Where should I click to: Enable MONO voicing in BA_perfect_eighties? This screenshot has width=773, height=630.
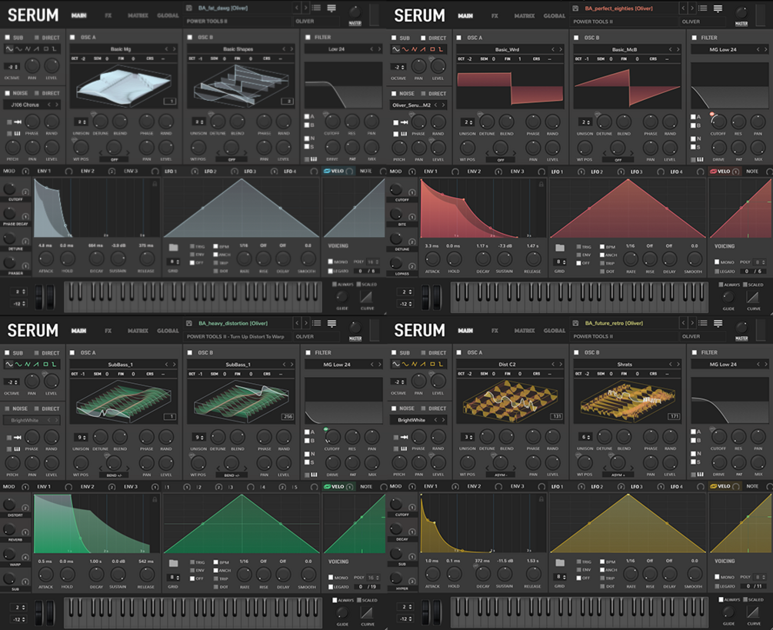pyautogui.click(x=717, y=262)
